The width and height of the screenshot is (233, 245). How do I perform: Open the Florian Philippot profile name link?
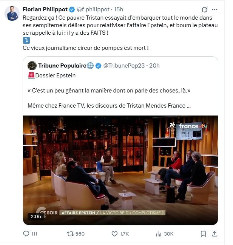(x=45, y=9)
